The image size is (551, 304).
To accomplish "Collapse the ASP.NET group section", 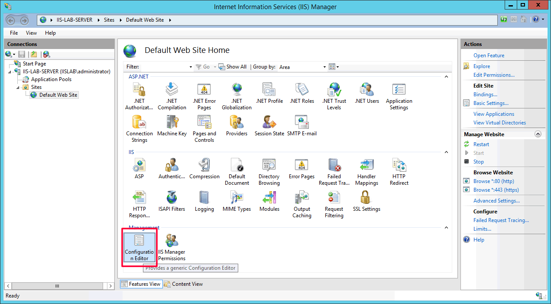I will tap(447, 77).
